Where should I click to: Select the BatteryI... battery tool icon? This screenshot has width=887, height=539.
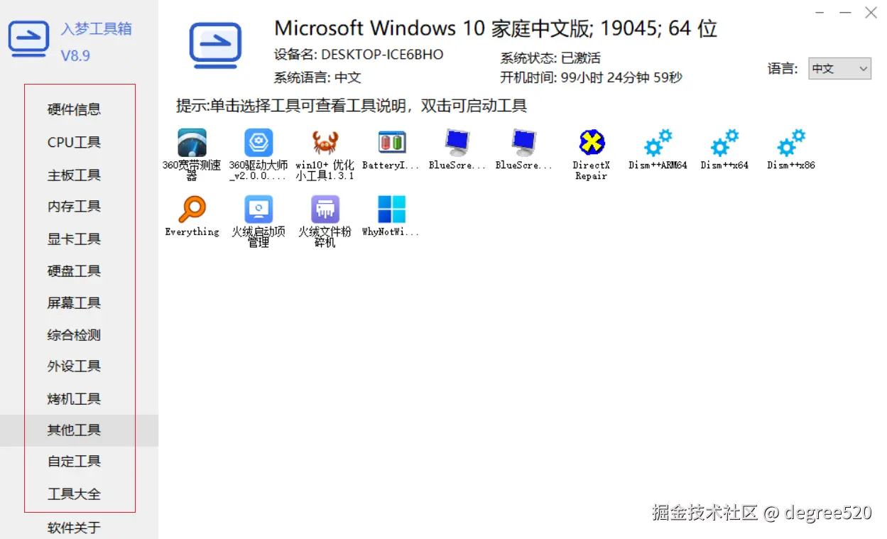pyautogui.click(x=392, y=143)
